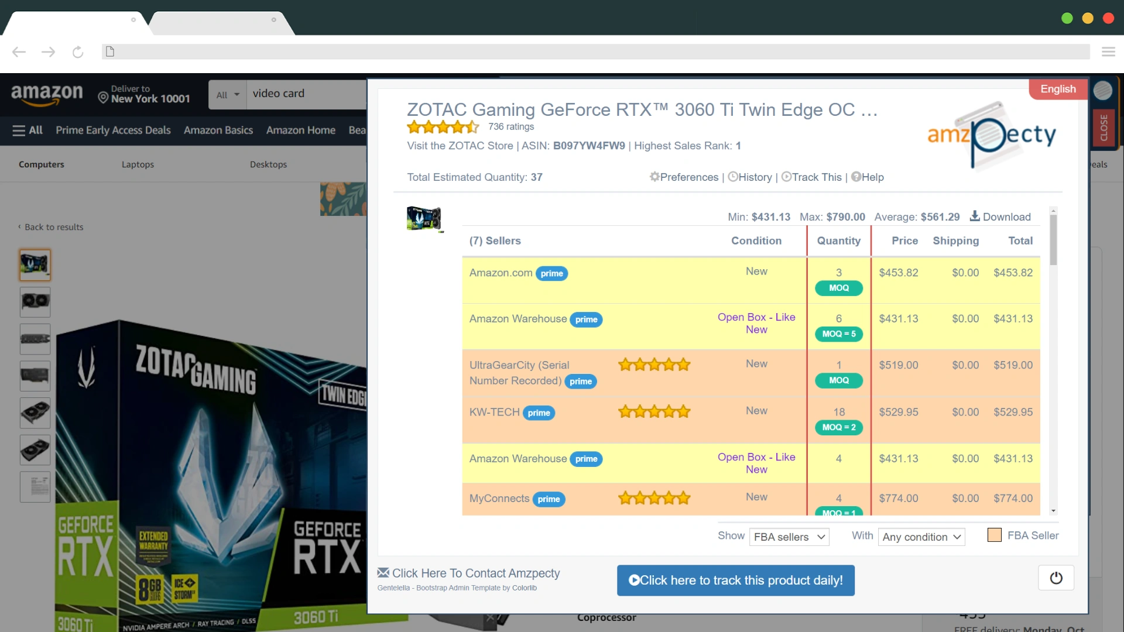
Task: Click the B097YW4FW9 ASIN link
Action: pyautogui.click(x=588, y=146)
